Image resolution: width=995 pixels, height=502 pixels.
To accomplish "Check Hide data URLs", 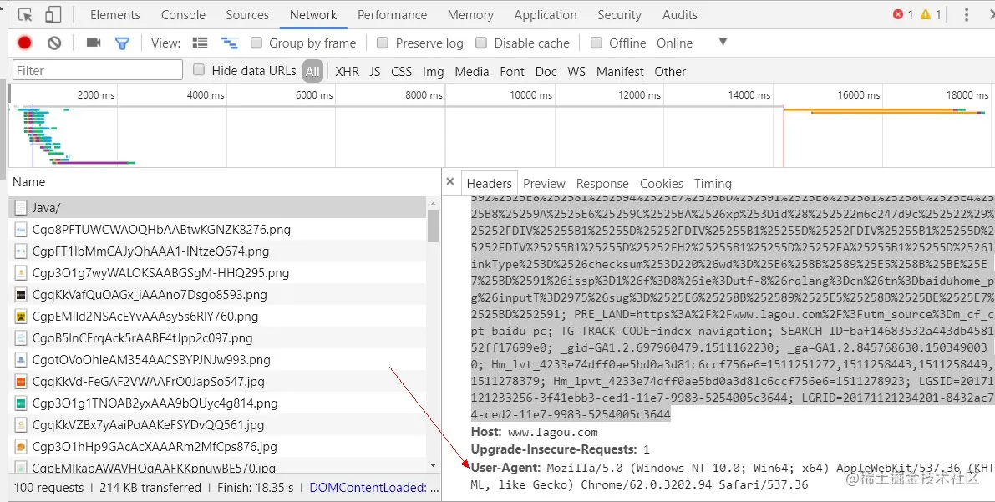I will tap(199, 70).
